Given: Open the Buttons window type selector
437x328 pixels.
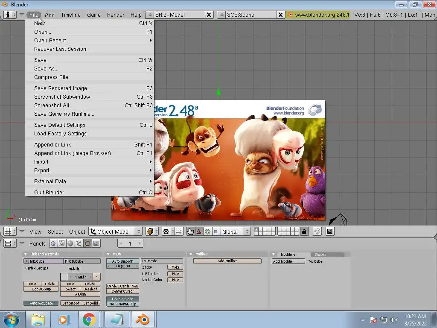Looking at the screenshot, I should coord(10,243).
